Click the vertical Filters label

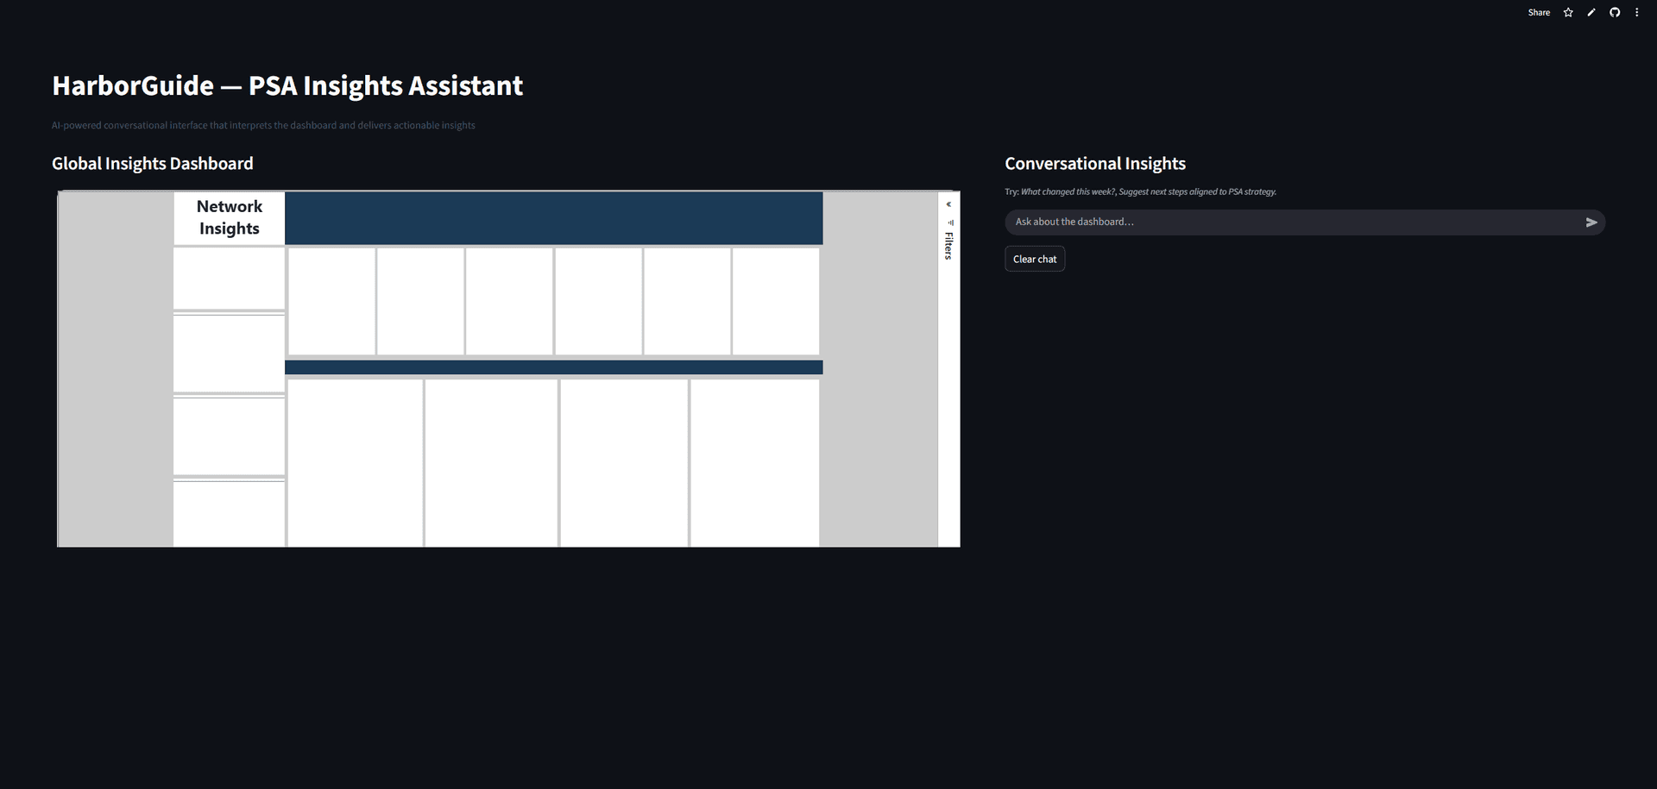[948, 246]
